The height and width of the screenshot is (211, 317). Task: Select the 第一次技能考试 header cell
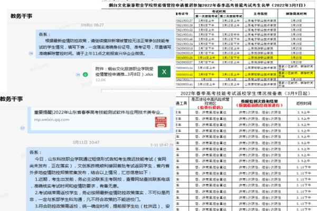tap(207, 16)
